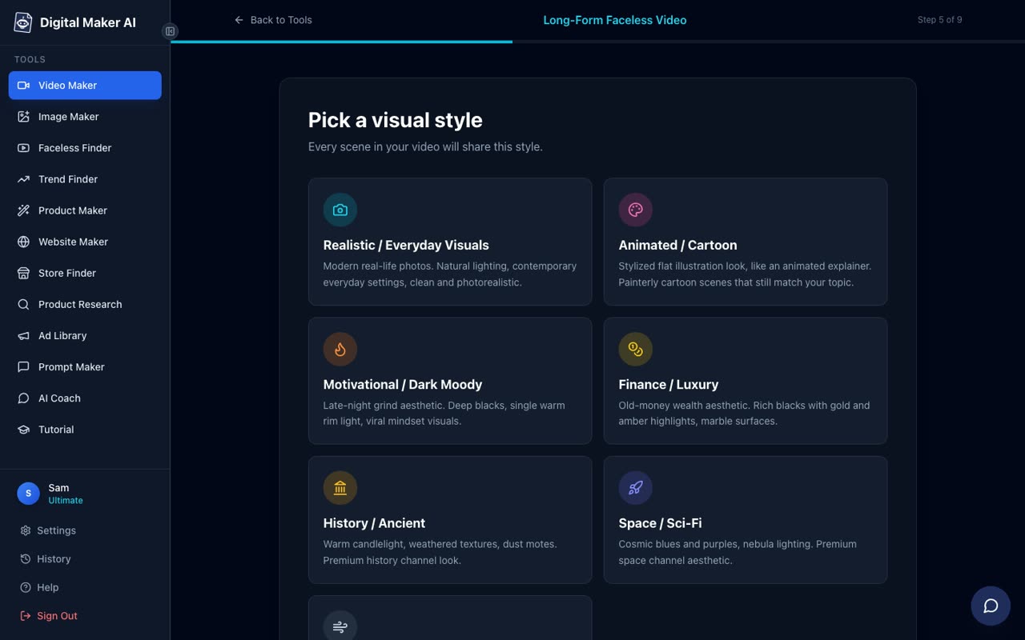Open Prompt Maker
This screenshot has width=1025, height=640.
[x=85, y=366]
